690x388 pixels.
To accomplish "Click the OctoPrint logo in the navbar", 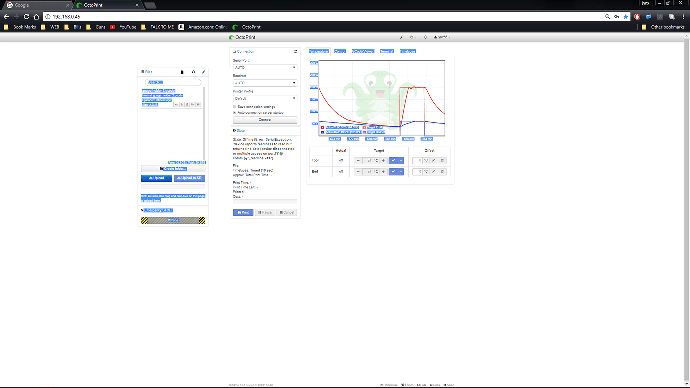I will pyautogui.click(x=242, y=37).
